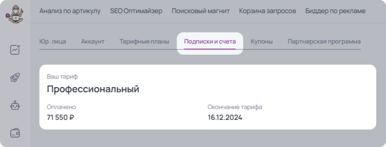Open the Тарифные планы tab

tap(144, 41)
